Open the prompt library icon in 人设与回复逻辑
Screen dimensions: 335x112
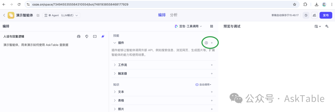click(x=78, y=36)
